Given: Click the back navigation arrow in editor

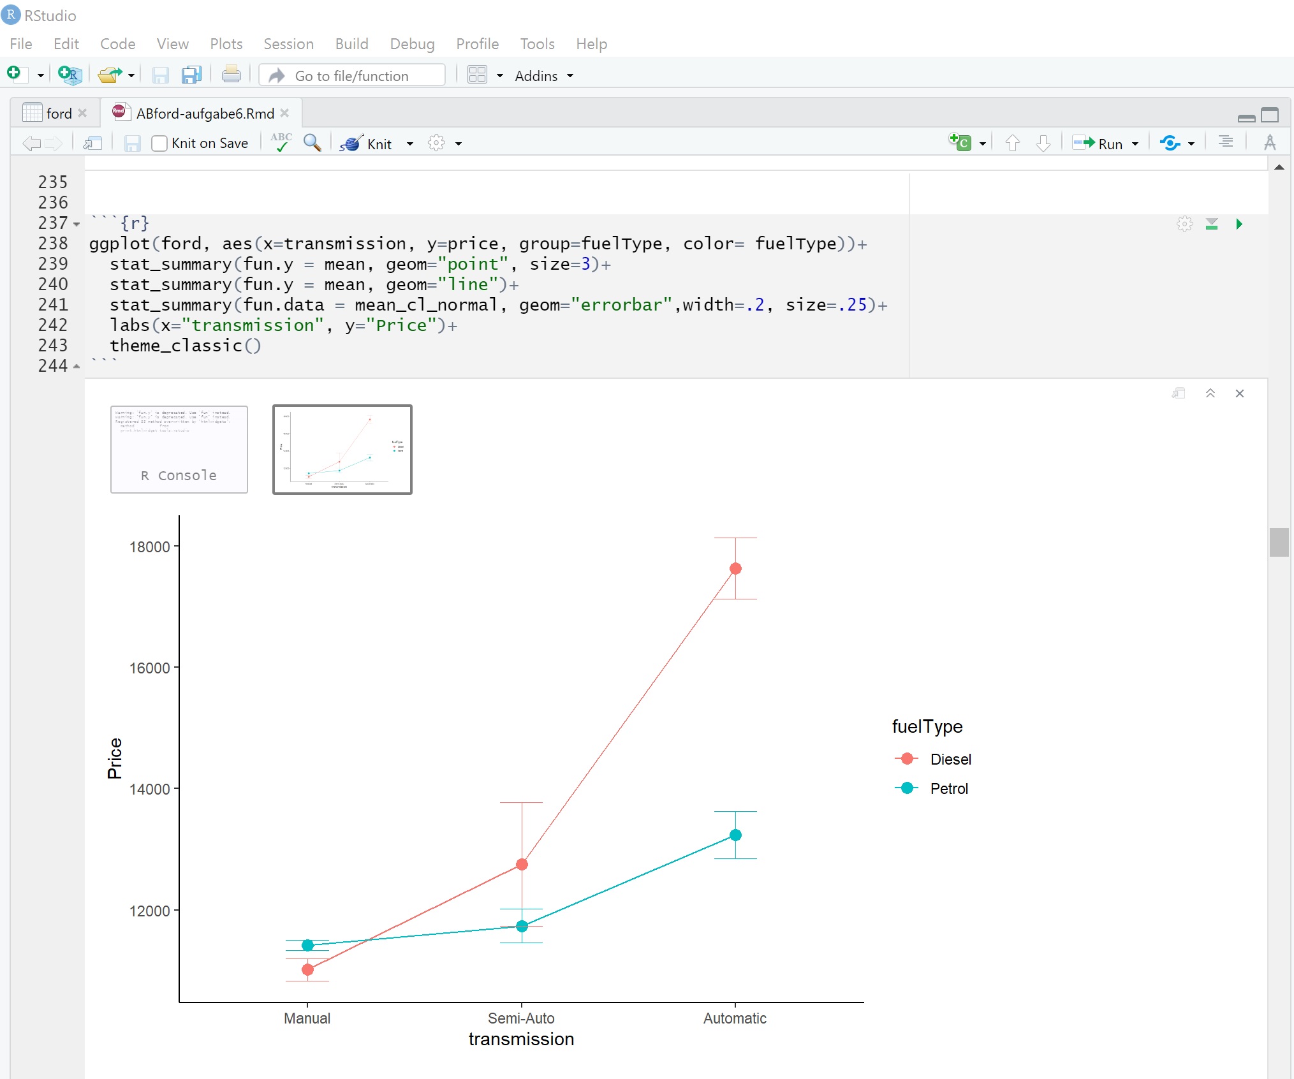Looking at the screenshot, I should (x=31, y=143).
